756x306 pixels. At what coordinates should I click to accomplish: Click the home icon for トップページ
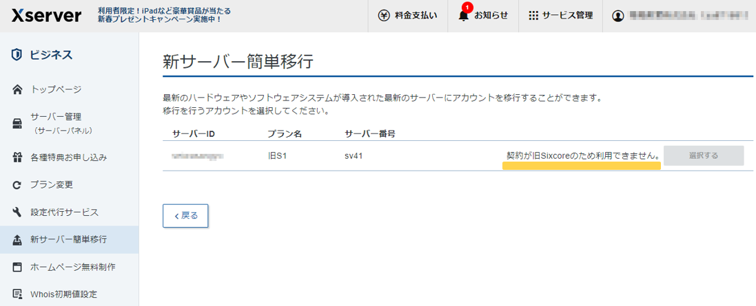[x=17, y=89]
